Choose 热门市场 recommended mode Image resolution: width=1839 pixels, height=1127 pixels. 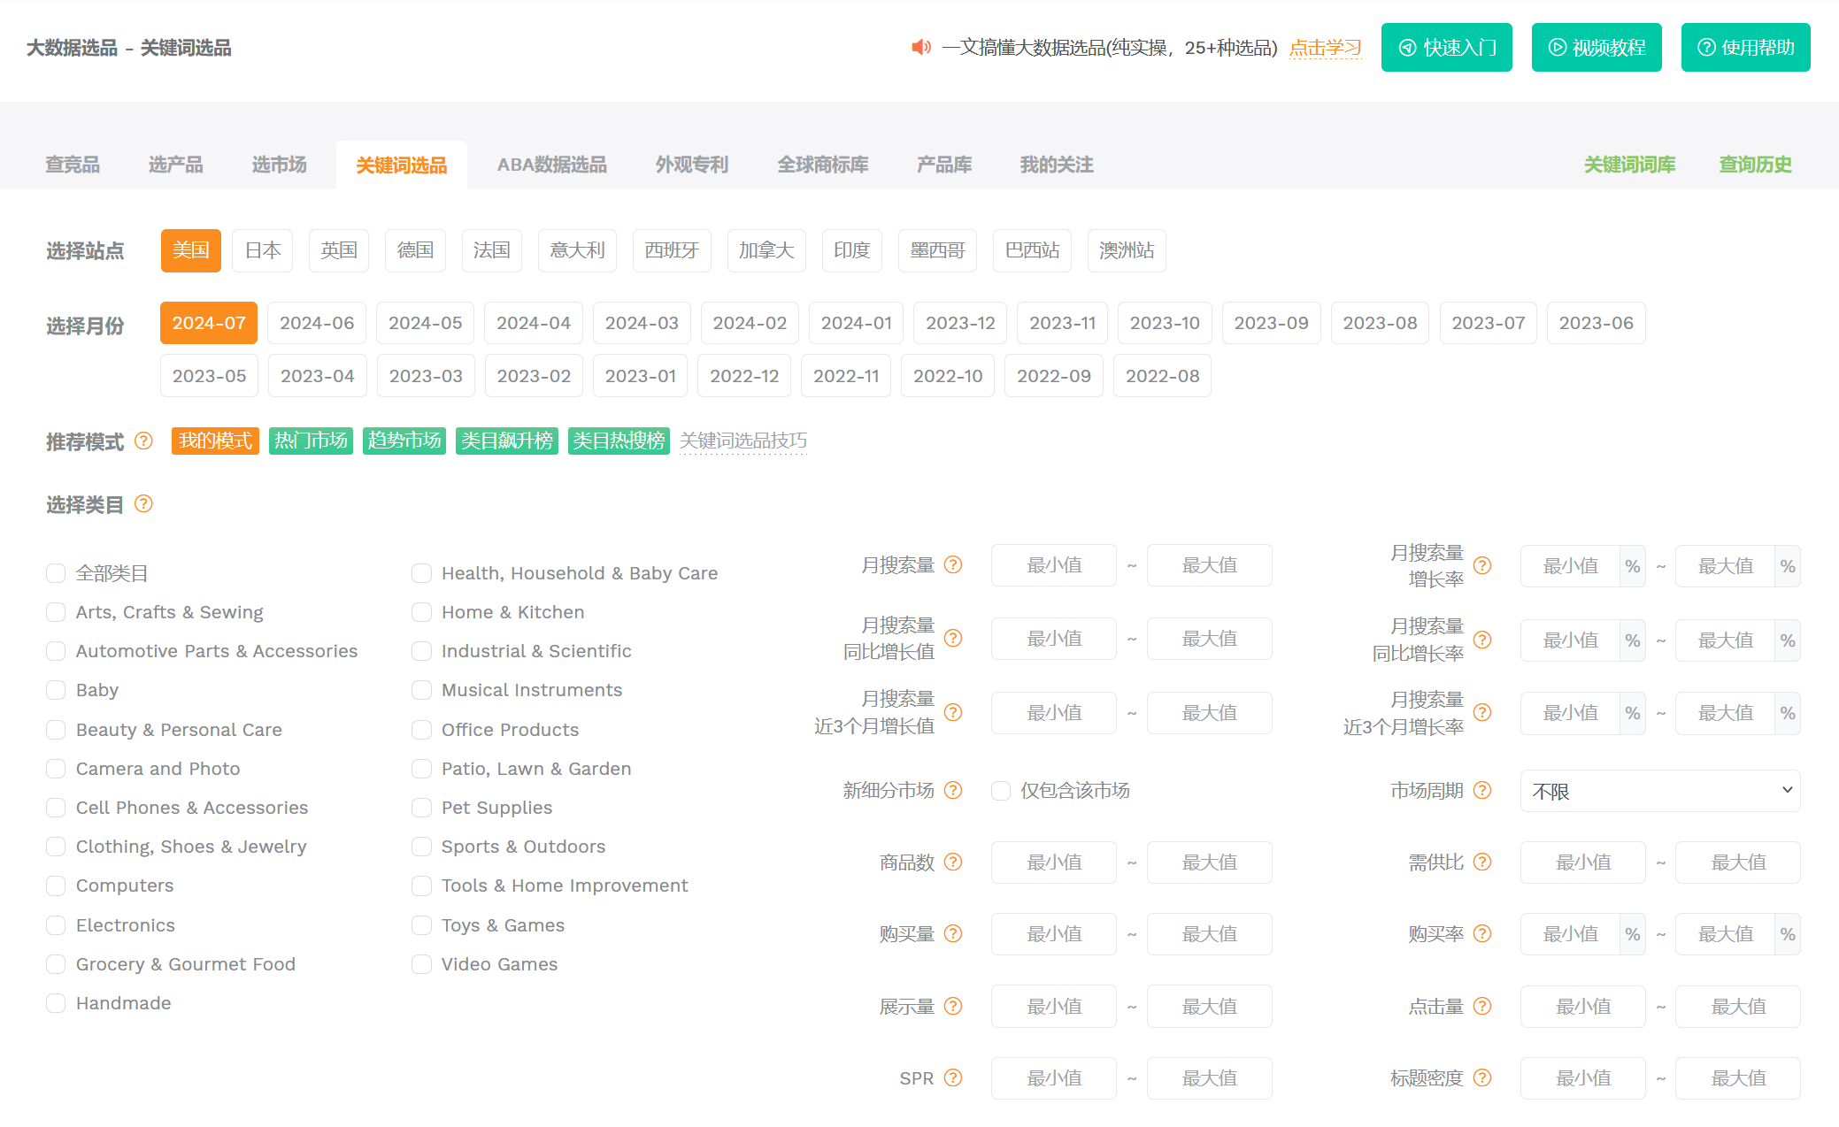click(x=311, y=441)
